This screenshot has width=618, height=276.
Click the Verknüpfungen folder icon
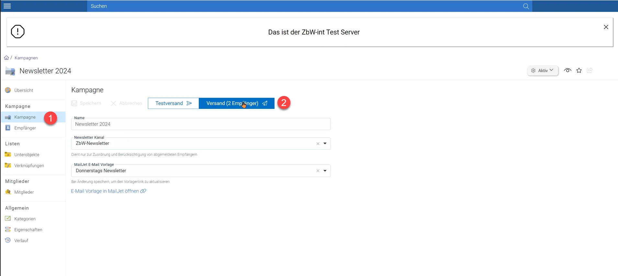coord(8,165)
